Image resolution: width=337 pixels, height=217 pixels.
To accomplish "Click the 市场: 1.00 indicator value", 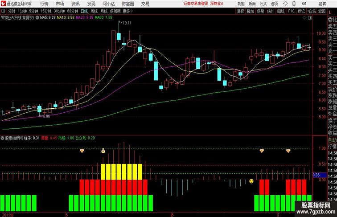I will (66, 138).
